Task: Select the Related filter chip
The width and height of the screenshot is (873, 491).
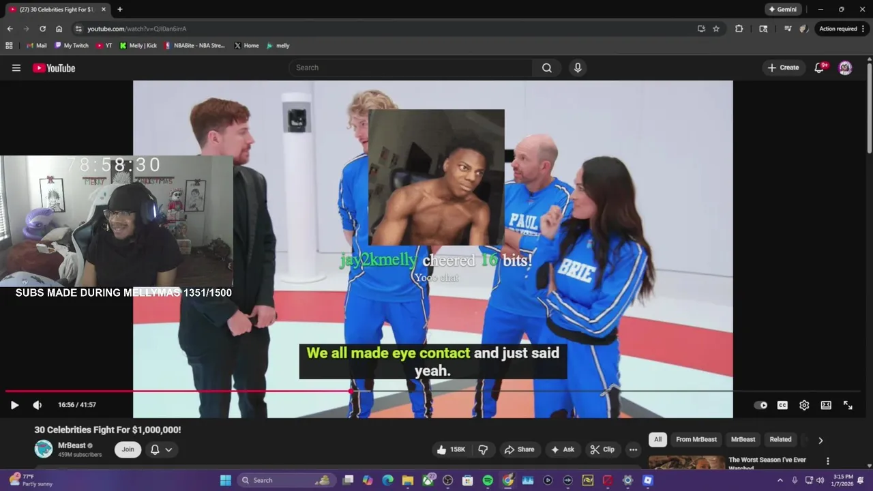Action: pyautogui.click(x=780, y=440)
